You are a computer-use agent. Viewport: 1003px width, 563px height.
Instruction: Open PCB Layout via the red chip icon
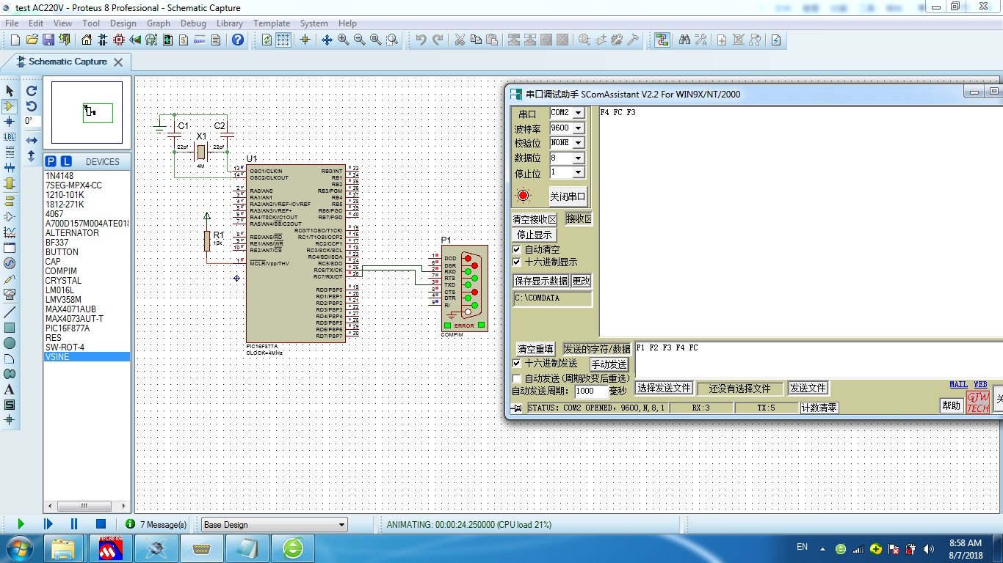[120, 40]
